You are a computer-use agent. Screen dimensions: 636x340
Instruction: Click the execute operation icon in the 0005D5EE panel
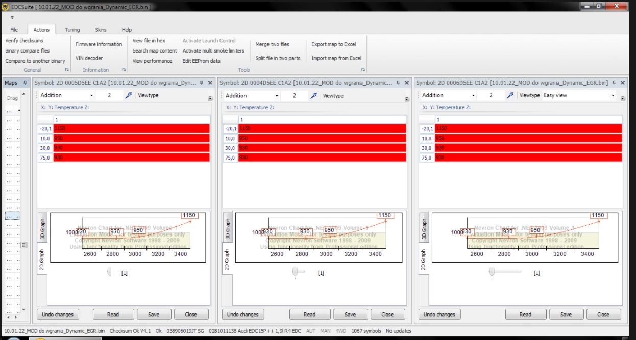129,95
